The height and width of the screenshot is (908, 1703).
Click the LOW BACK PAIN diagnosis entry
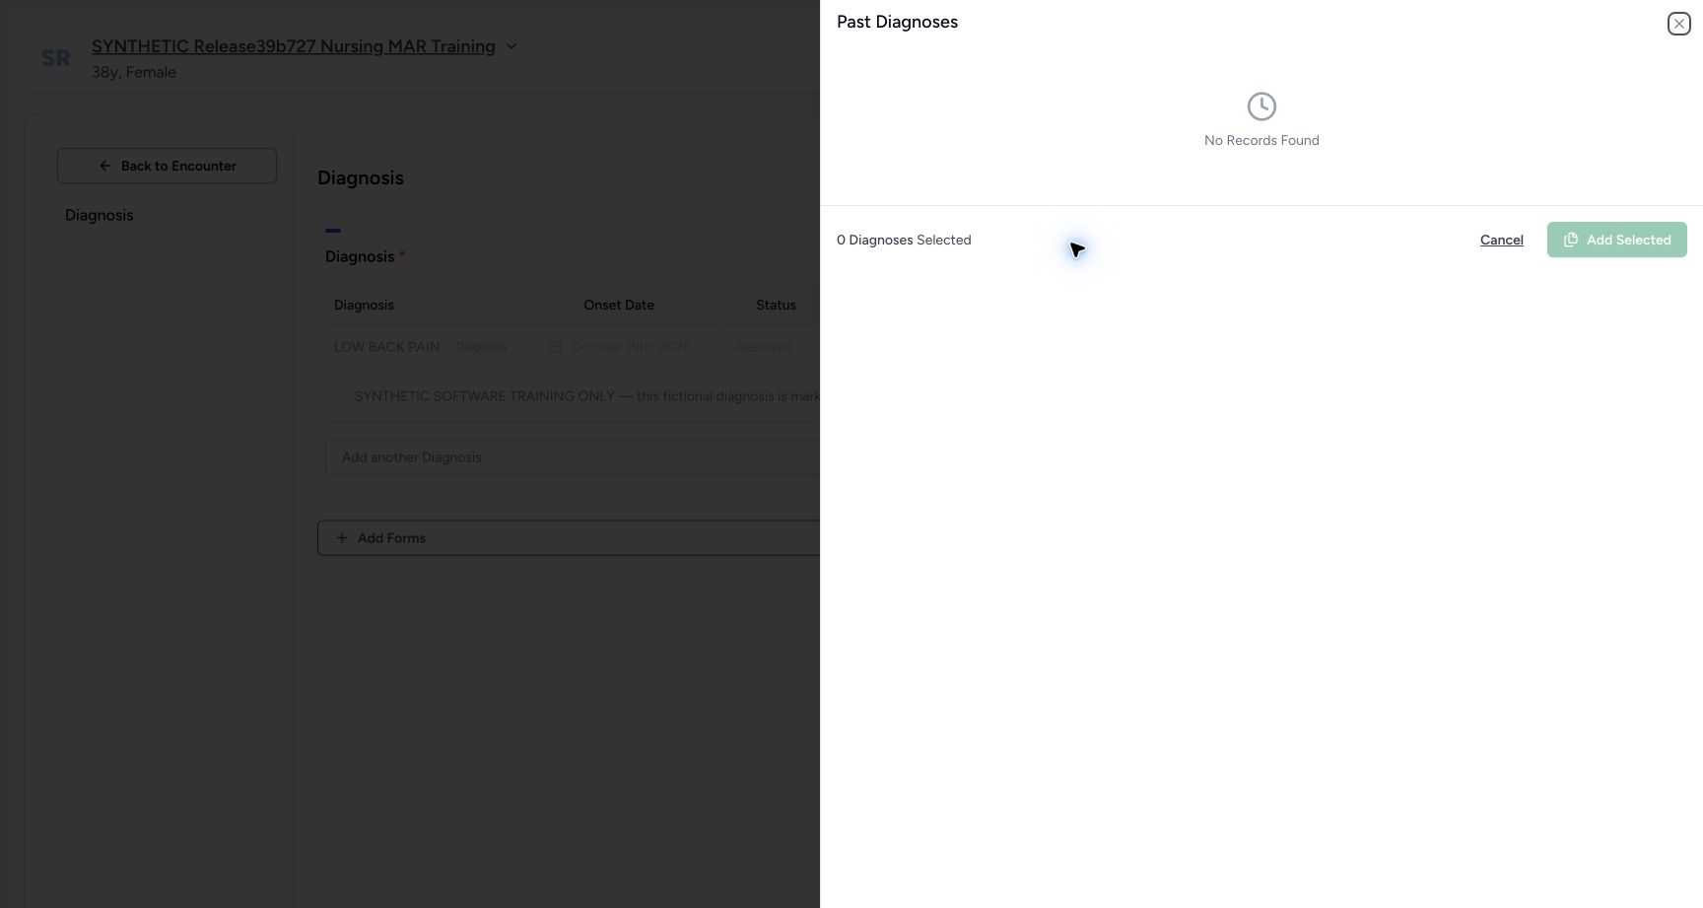point(386,347)
